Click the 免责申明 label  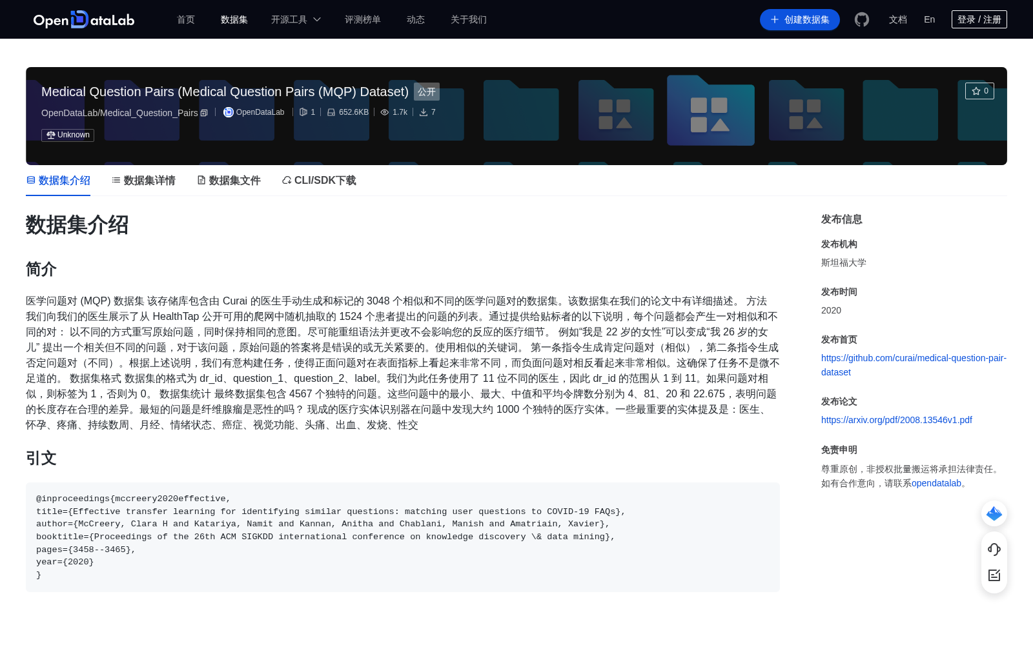tap(839, 450)
